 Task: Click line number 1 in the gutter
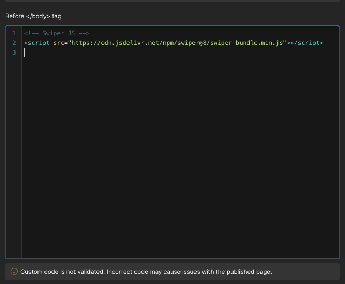click(x=14, y=33)
